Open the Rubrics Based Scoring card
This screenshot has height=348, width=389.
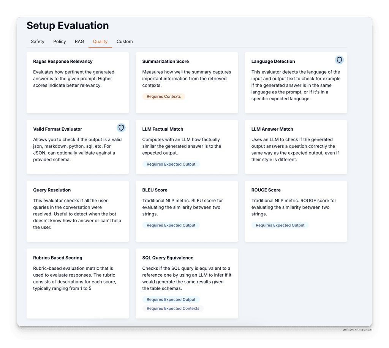pos(77,283)
